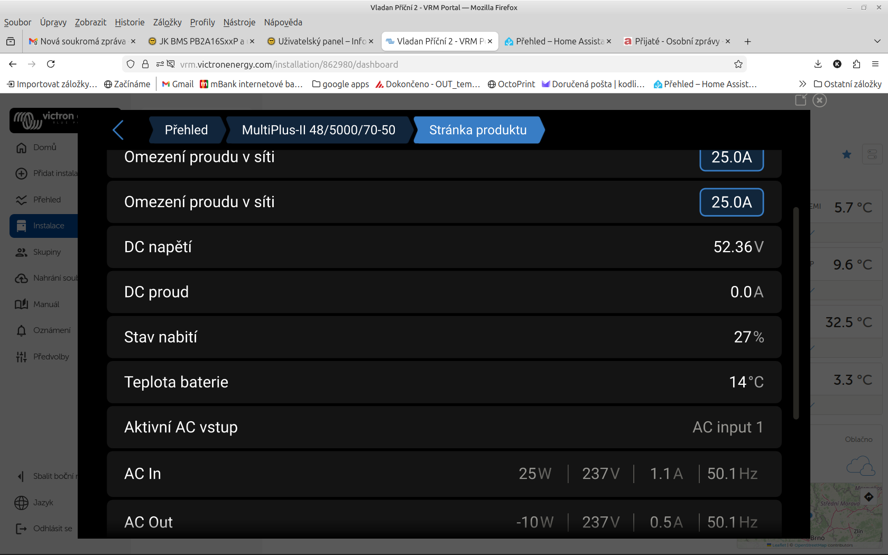The height and width of the screenshot is (555, 888).
Task: Select the MultiPlus-II 48/5000/70-50 breadcrumb
Action: click(x=319, y=130)
